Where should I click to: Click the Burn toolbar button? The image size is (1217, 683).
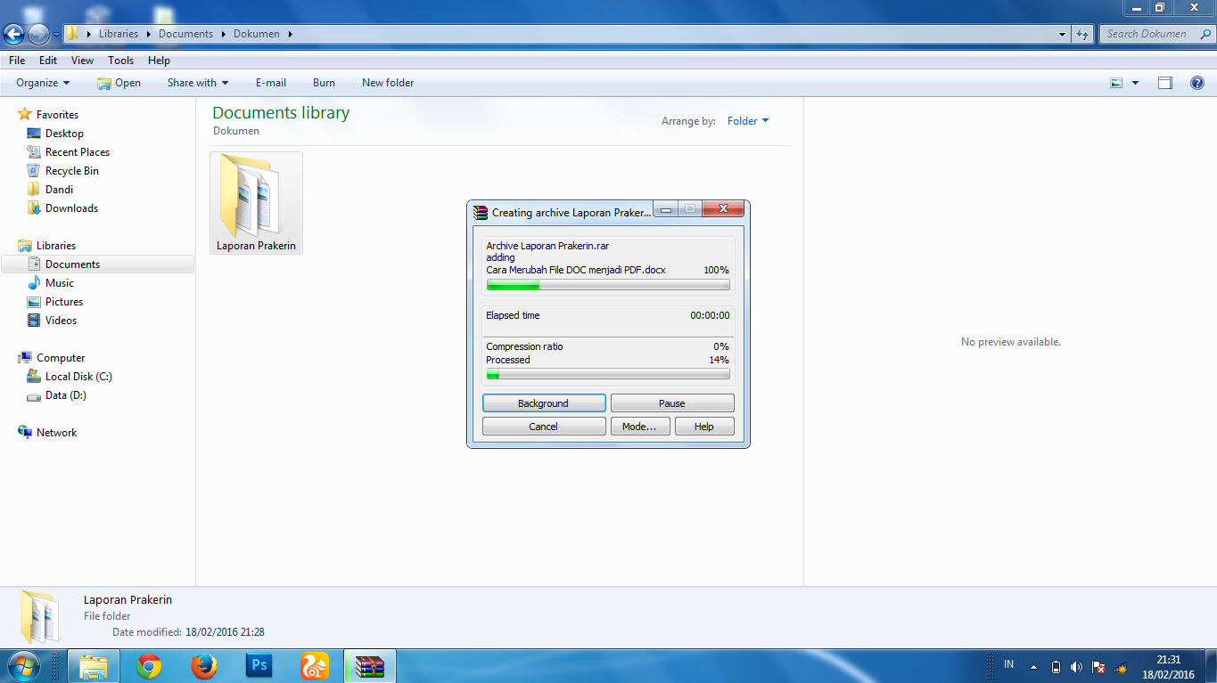[324, 83]
